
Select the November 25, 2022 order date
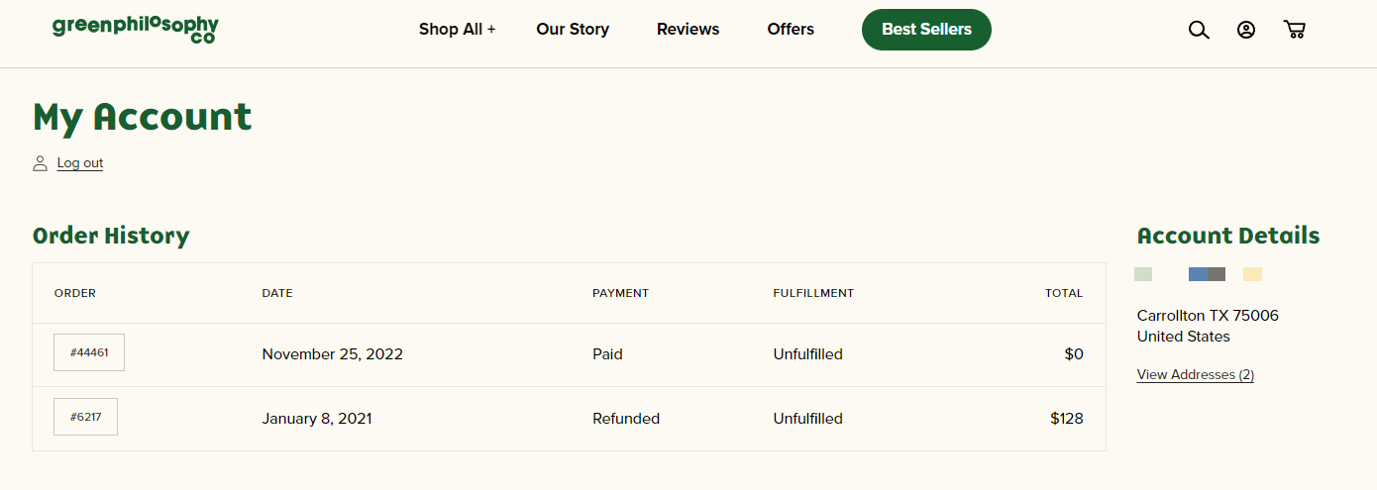click(333, 354)
